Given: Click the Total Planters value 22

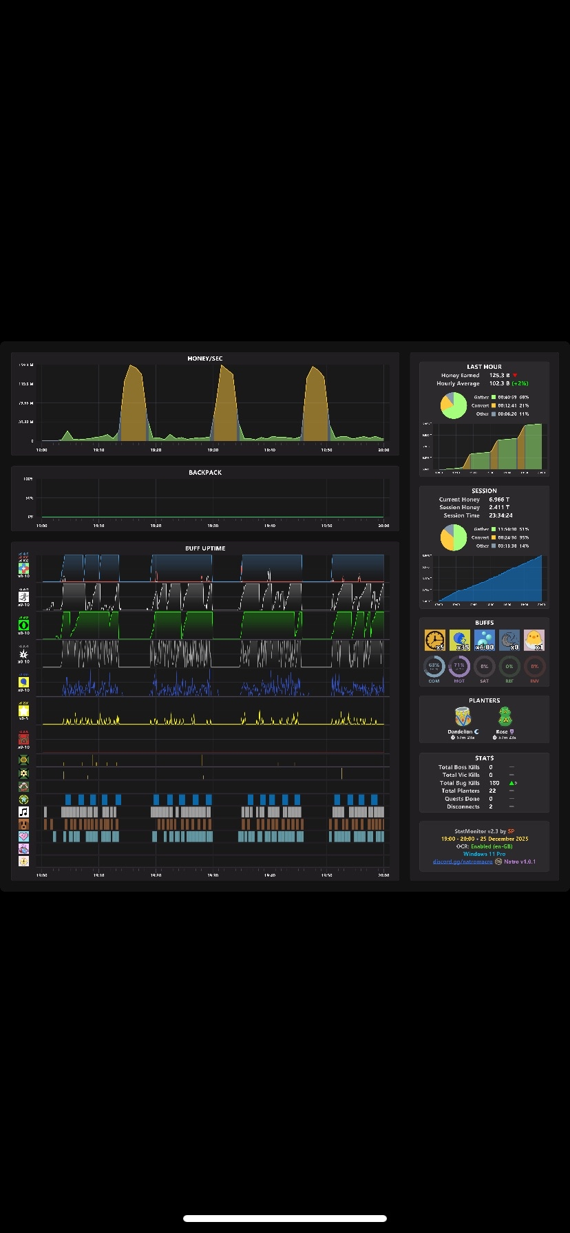Looking at the screenshot, I should click(x=493, y=791).
